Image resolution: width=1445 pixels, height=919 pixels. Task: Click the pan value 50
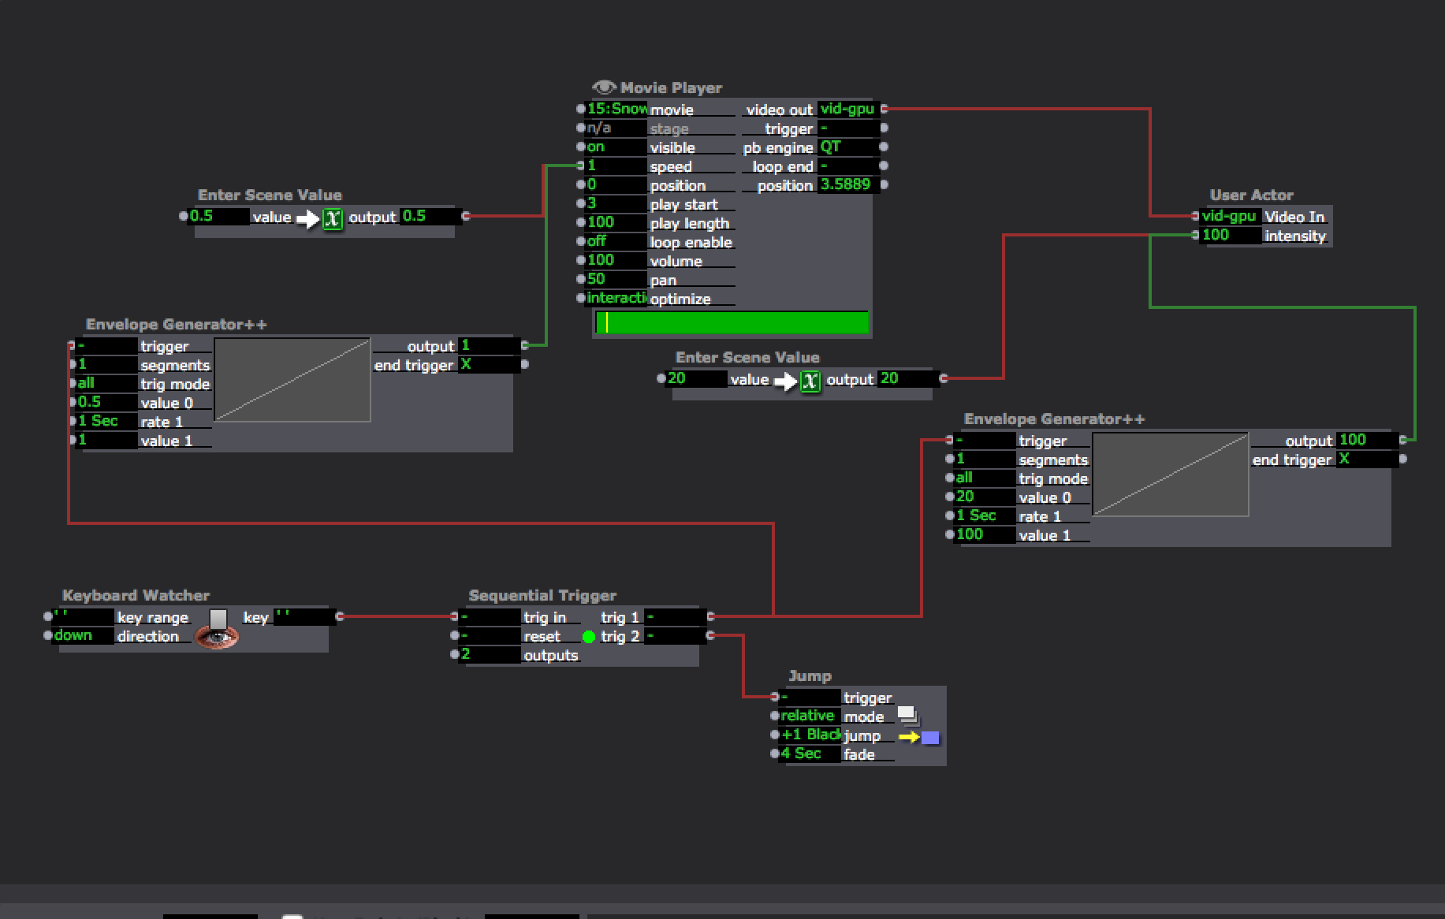coord(616,279)
